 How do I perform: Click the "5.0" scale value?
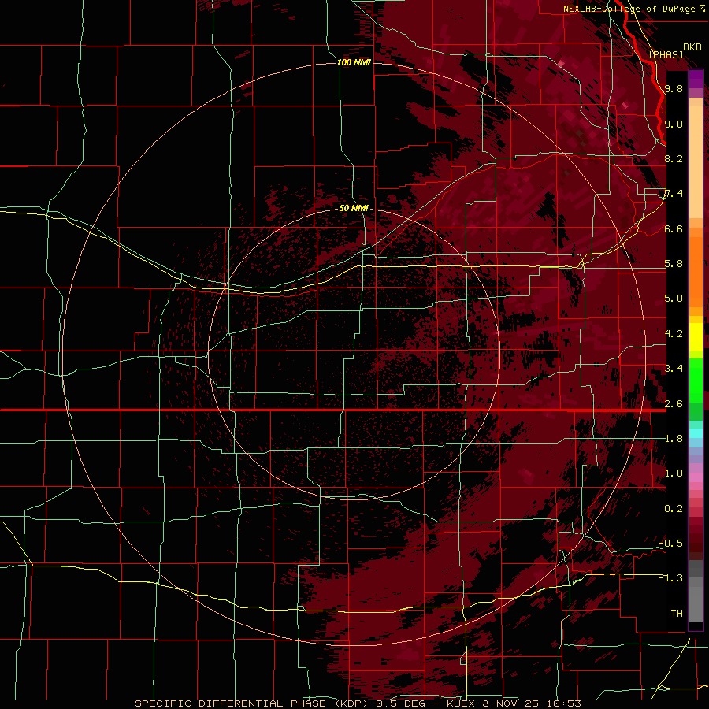pos(674,299)
